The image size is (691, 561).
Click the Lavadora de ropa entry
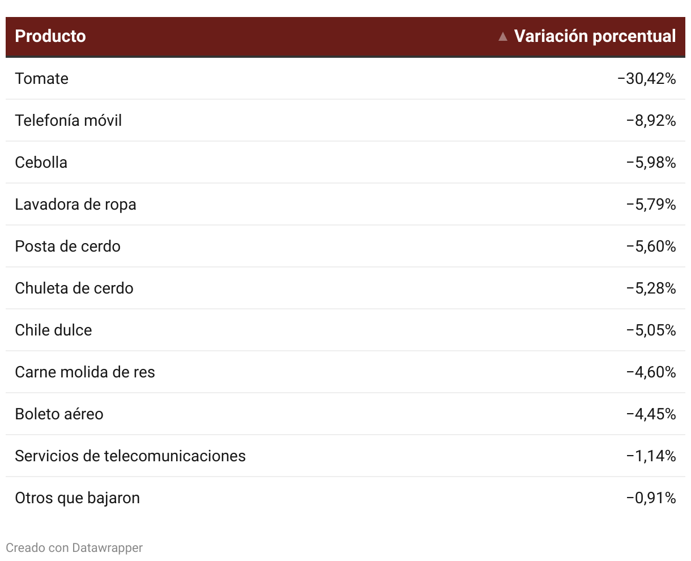click(x=75, y=204)
